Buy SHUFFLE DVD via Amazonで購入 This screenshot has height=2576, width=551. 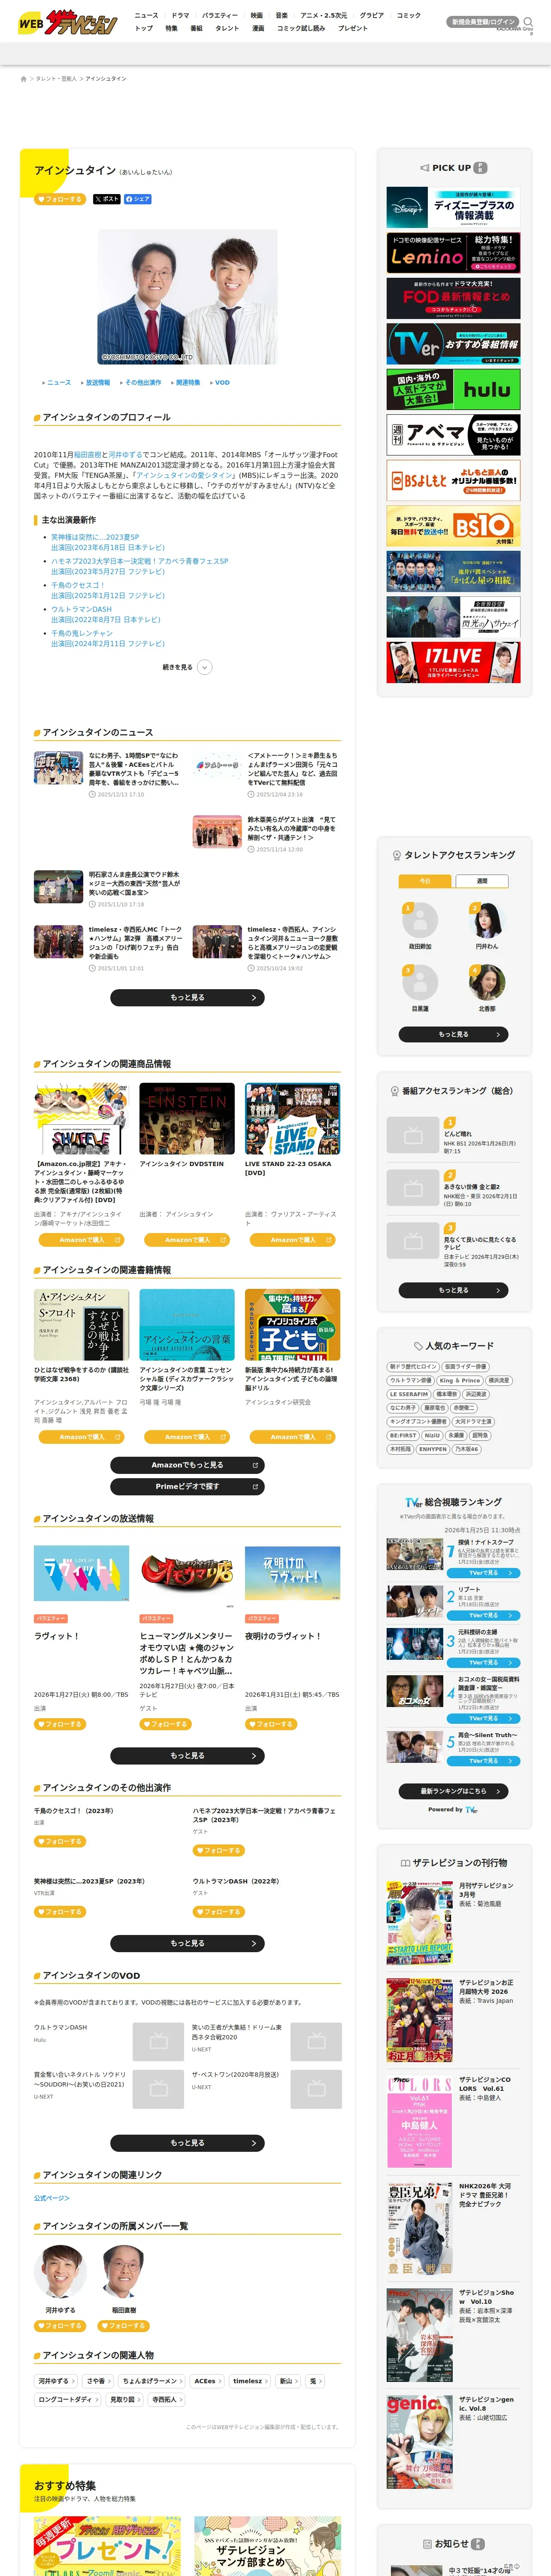(x=81, y=1239)
